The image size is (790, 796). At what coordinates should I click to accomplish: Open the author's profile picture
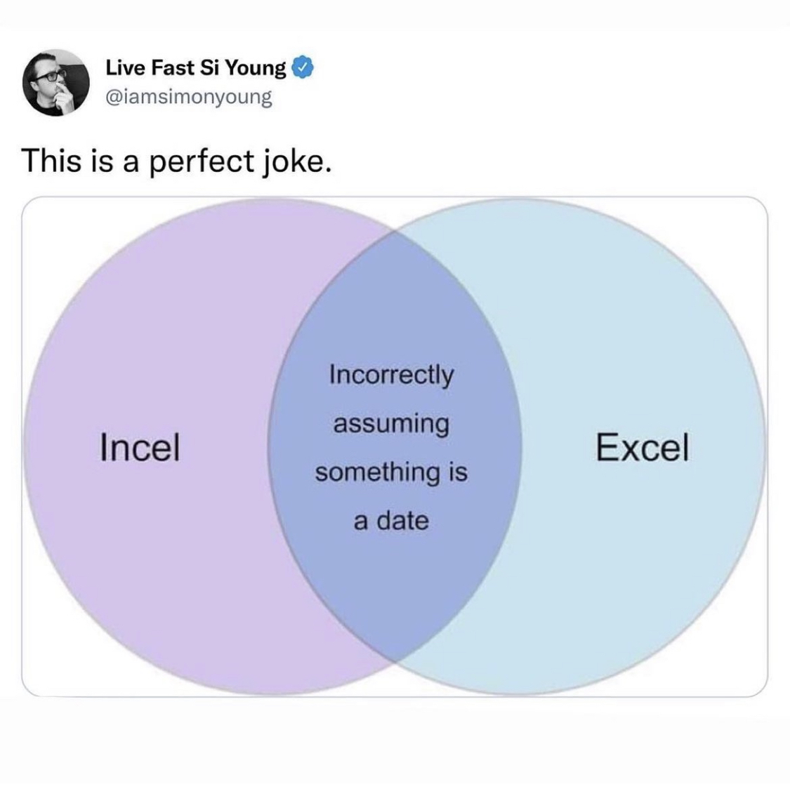pos(55,82)
